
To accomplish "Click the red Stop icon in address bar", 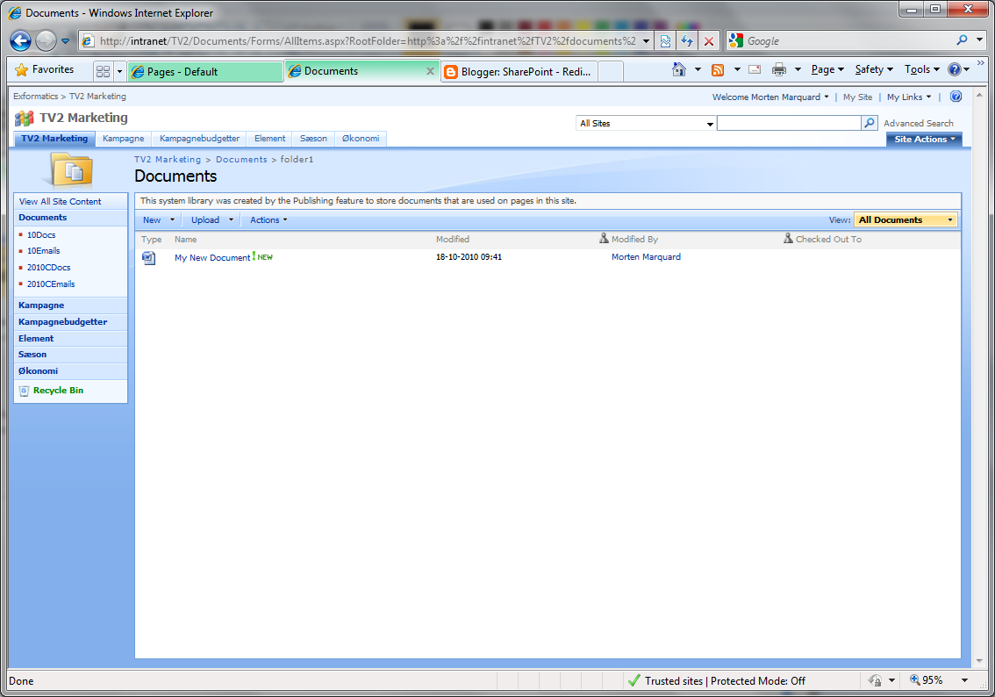I will pyautogui.click(x=709, y=41).
